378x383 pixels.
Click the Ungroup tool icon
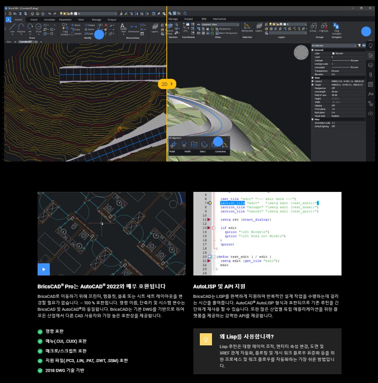324,27
